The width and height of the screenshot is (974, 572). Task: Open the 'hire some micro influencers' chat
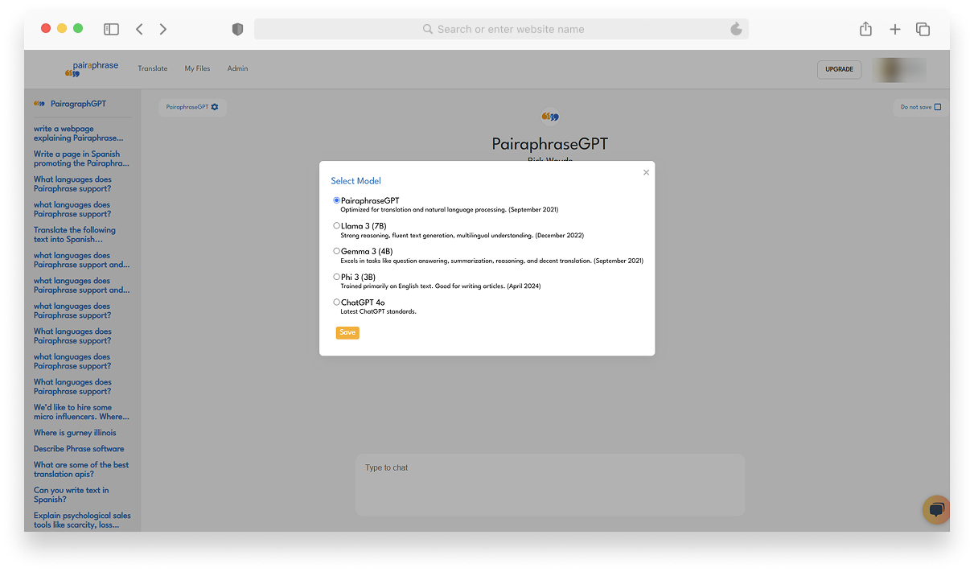pos(81,412)
